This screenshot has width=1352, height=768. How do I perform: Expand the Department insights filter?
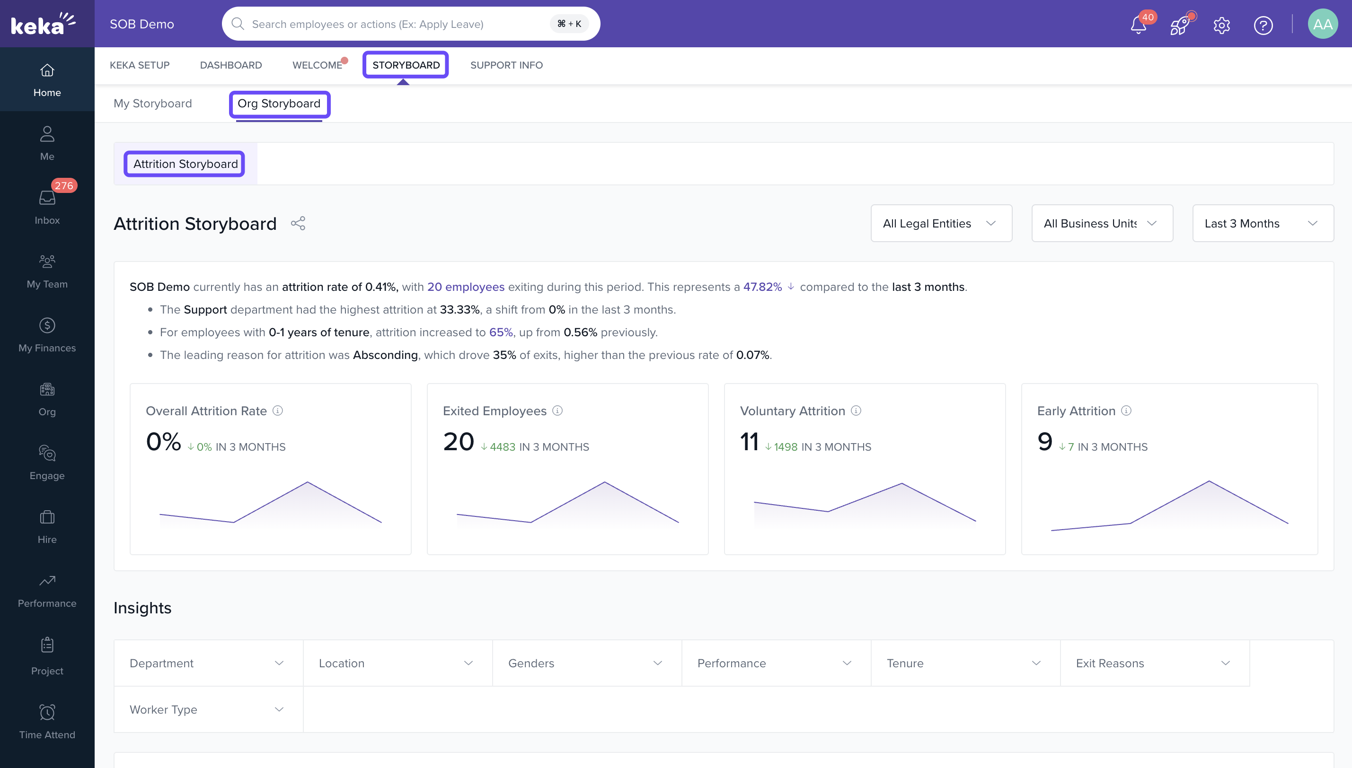coord(208,663)
